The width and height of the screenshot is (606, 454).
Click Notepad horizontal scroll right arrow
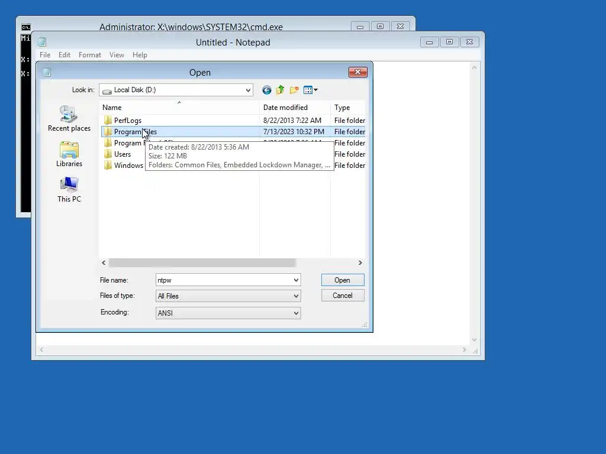pos(464,350)
